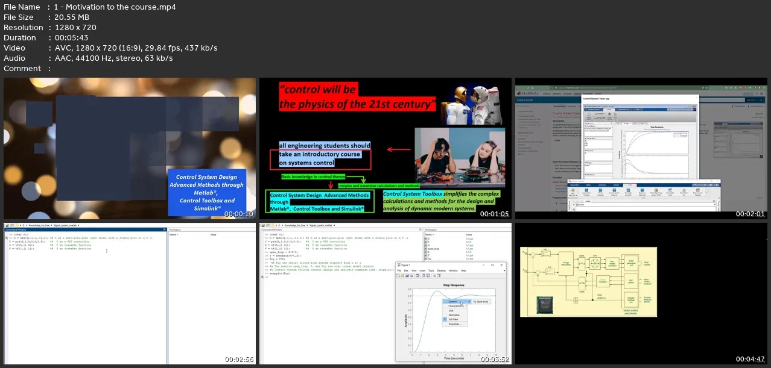Select open_loop variable in Workspace at 00:03:52
Screen dimensions: 771x368
[x=433, y=248]
